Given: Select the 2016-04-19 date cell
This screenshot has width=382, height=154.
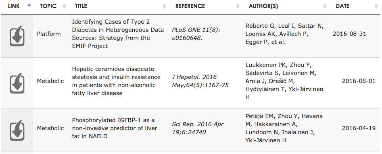Looking at the screenshot, I should coord(359,128).
